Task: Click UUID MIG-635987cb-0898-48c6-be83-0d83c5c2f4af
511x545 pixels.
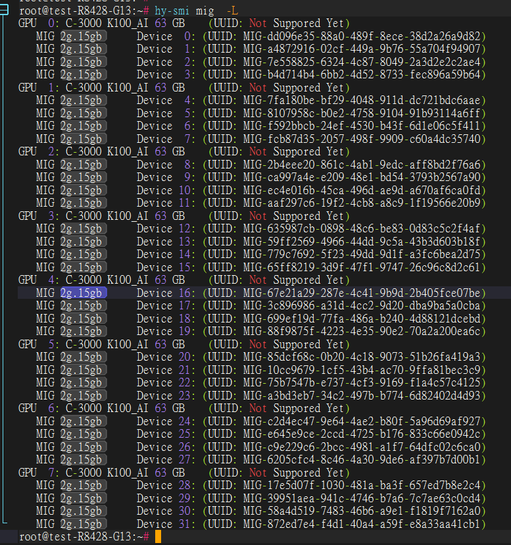Action: coord(362,229)
